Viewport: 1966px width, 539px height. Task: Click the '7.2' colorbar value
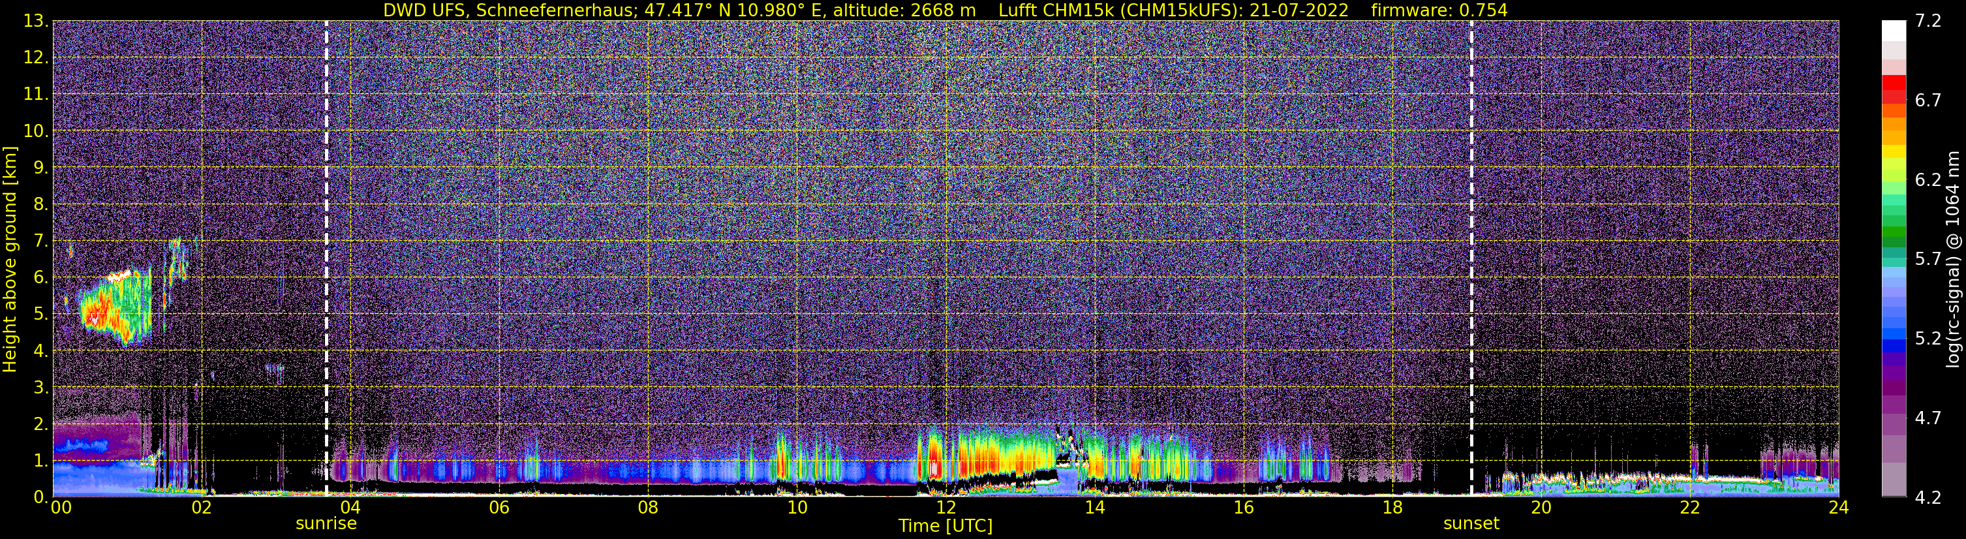(x=1928, y=21)
